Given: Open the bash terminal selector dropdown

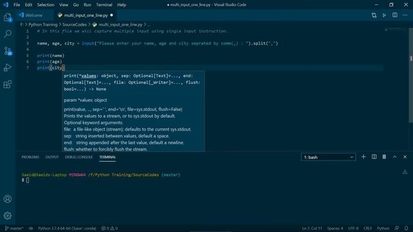Looking at the screenshot, I should (x=328, y=157).
